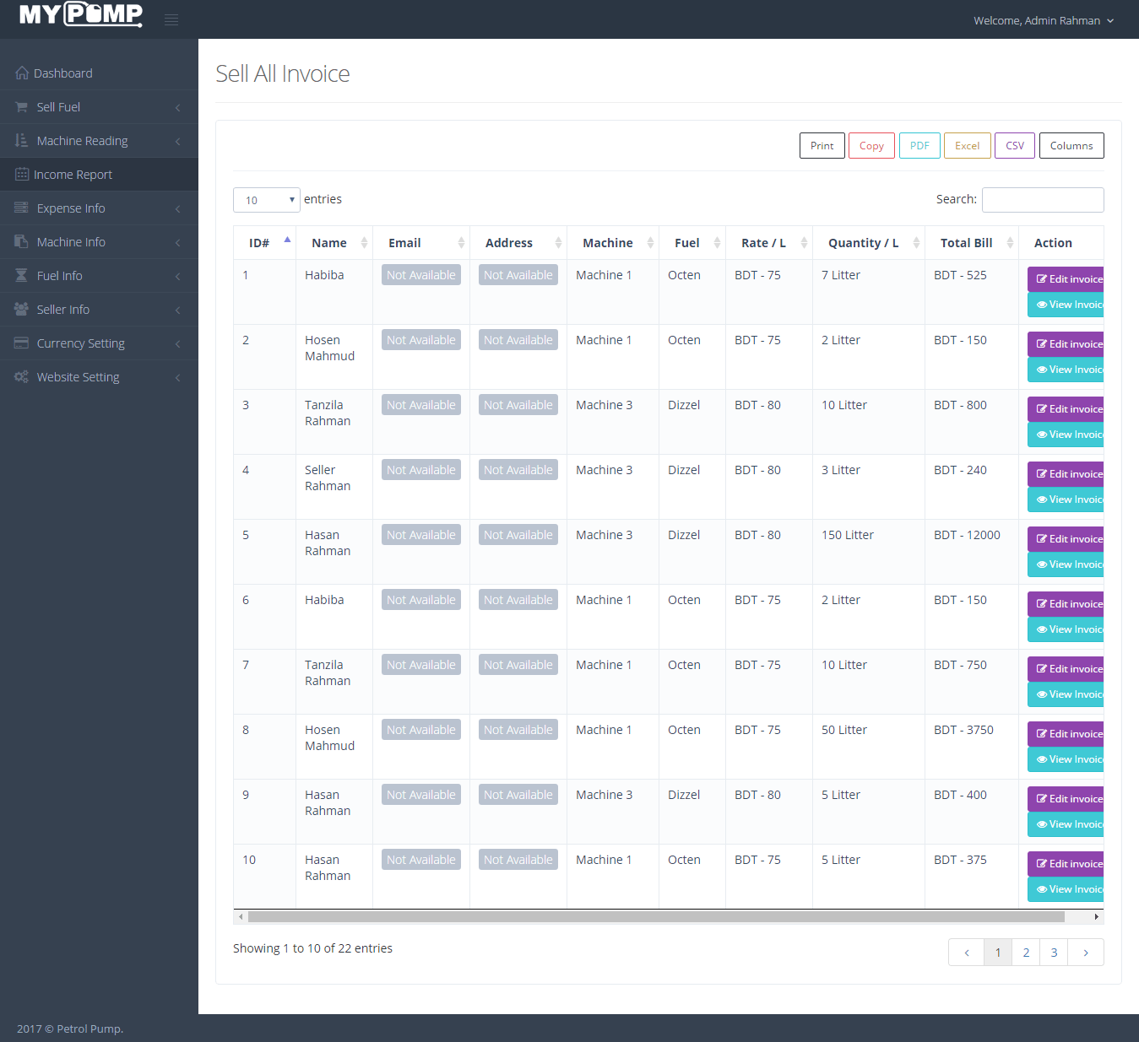Open Website Setting via the gear icon

pyautogui.click(x=20, y=376)
